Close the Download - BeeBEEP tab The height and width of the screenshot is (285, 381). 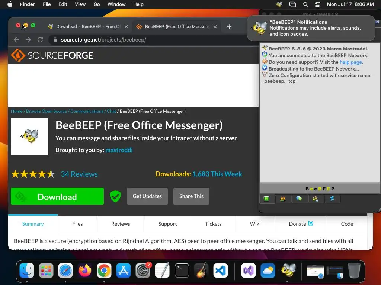[x=126, y=27]
